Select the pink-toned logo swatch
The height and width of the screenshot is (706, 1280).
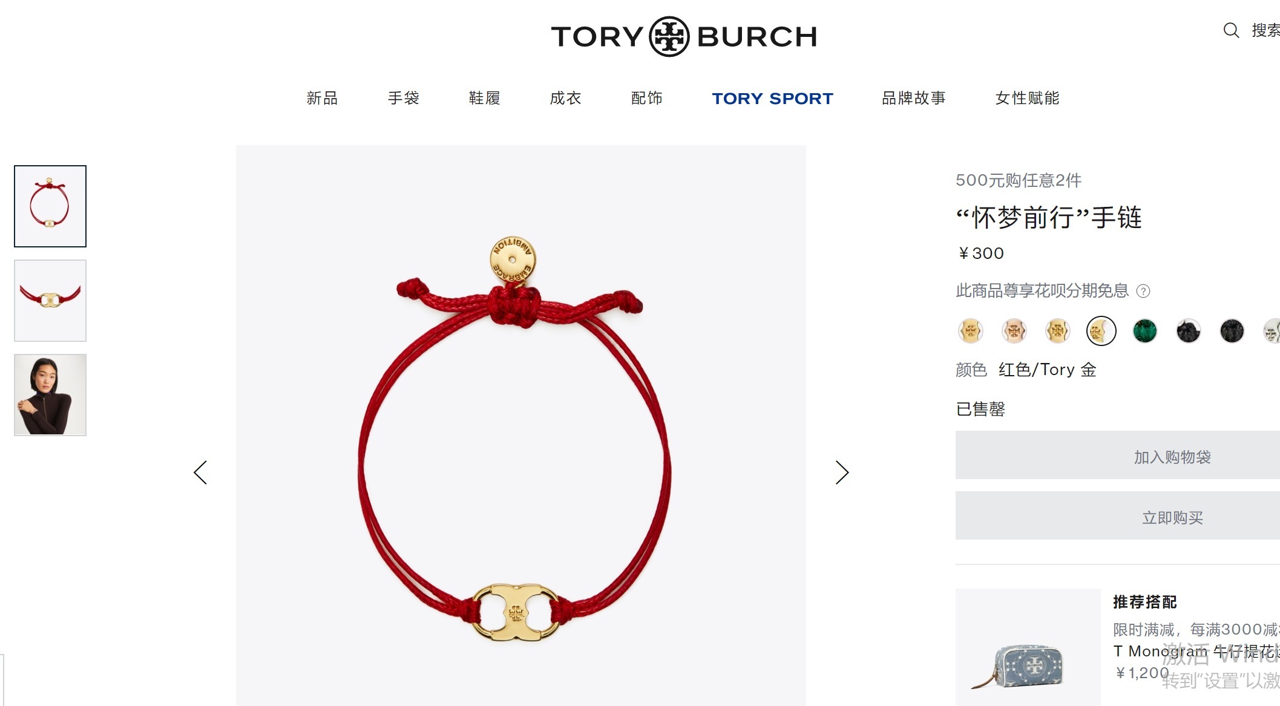(1014, 331)
